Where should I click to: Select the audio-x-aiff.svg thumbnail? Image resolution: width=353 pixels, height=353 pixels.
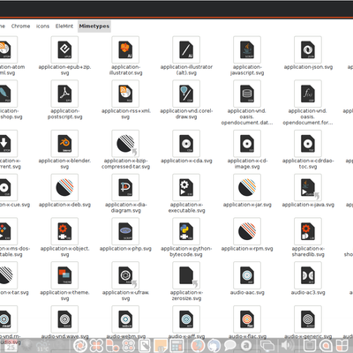[x=186, y=319]
